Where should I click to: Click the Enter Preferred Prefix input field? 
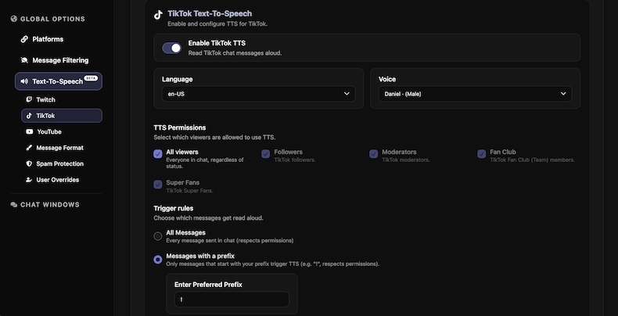[x=232, y=299]
